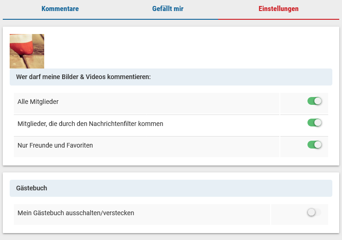Viewport: 342px width, 240px height.
Task: Click empty space right of the thumbnail
Action: tap(184, 51)
